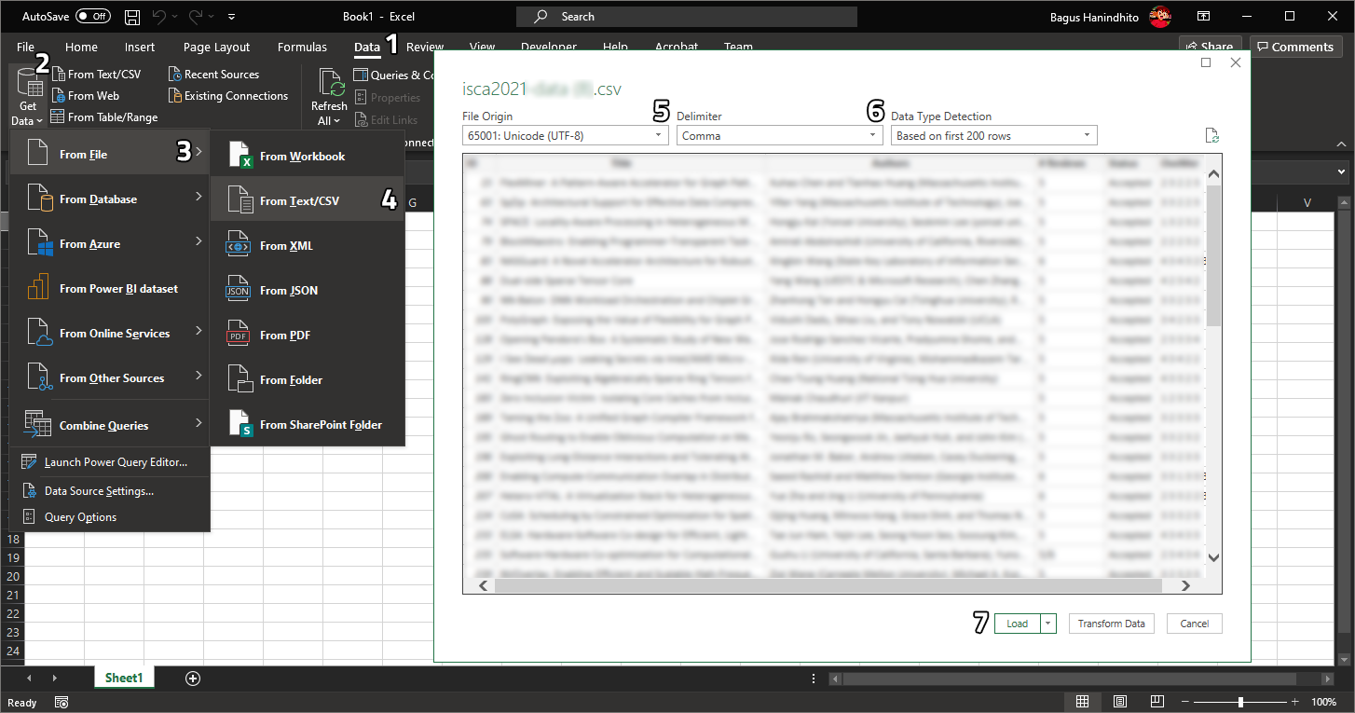Choose From PDF in the submenu
Viewport: 1355px width, 713px height.
coord(308,336)
